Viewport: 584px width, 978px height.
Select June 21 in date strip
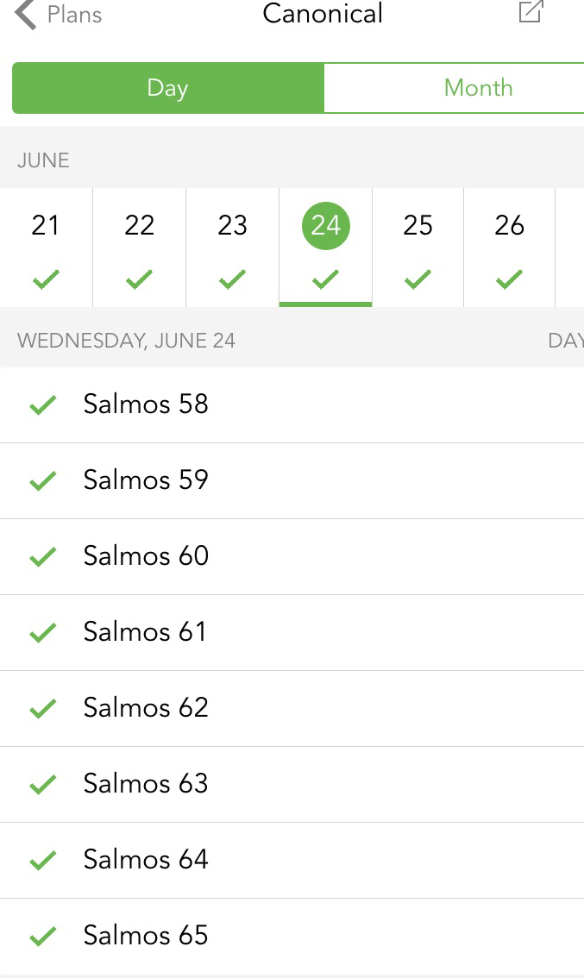[46, 226]
